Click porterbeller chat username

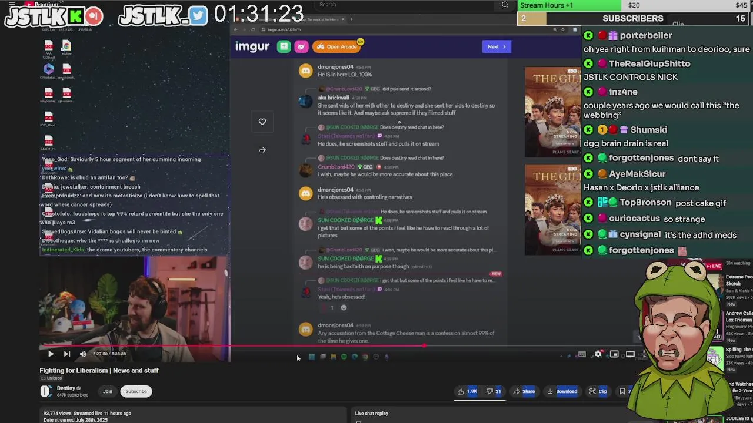click(x=645, y=35)
